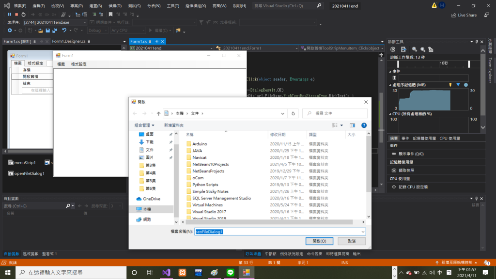
Task: Click 新增資料夾 new folder button
Action: coord(174,125)
